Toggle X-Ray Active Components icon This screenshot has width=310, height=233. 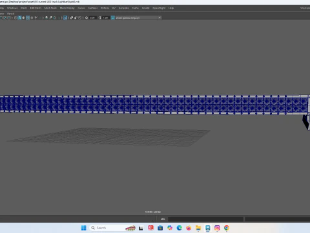[76, 17]
